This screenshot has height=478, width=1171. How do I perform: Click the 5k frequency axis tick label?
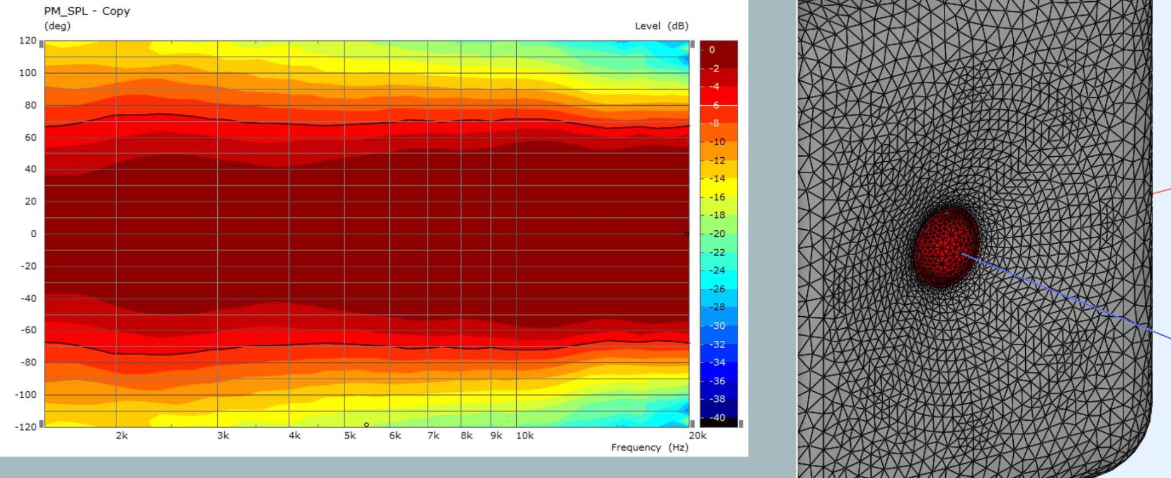click(x=350, y=436)
